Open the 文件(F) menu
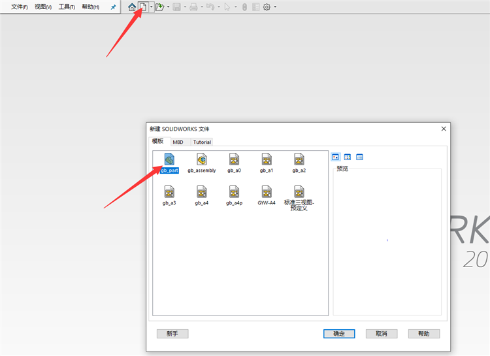Screen dimensions: 490x356 click(20, 7)
